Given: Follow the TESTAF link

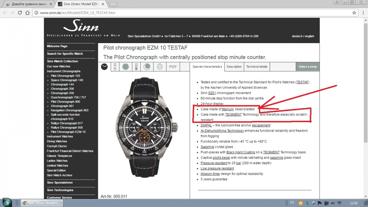Looking at the screenshot, I should tap(302, 82).
